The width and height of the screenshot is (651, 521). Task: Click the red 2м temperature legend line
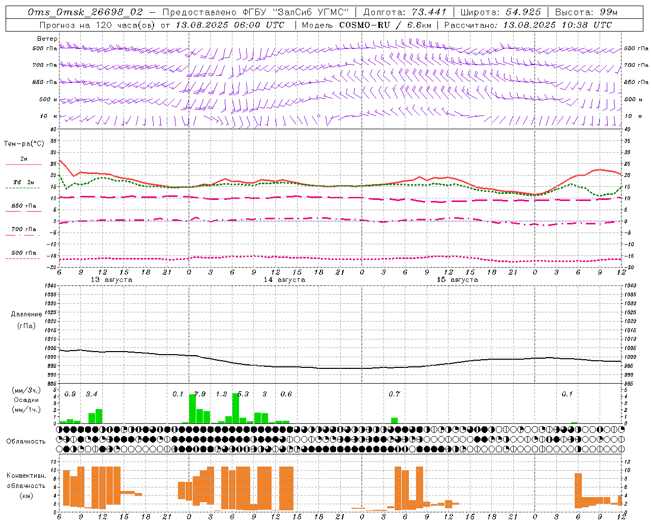click(23, 164)
